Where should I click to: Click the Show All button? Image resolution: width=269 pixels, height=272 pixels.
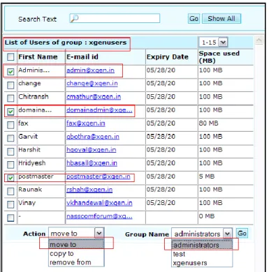click(221, 19)
